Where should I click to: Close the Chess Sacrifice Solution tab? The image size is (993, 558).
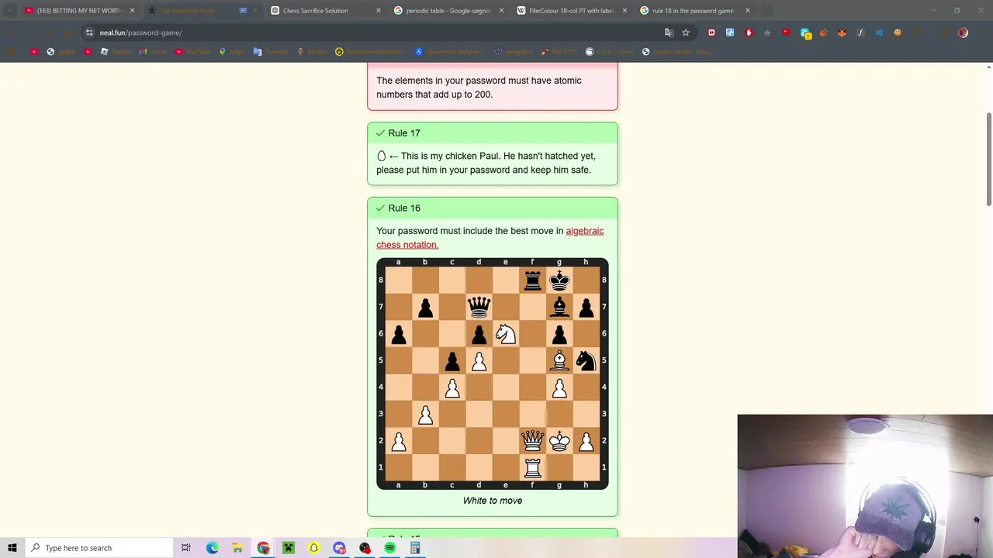coord(379,11)
